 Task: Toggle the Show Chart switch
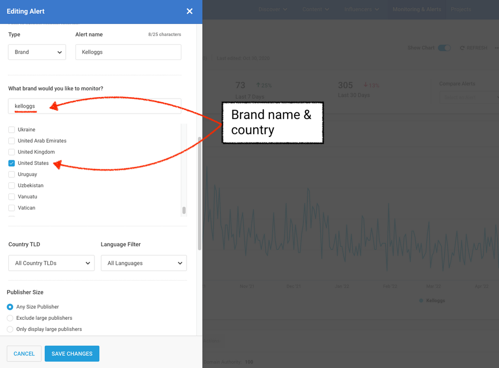444,48
